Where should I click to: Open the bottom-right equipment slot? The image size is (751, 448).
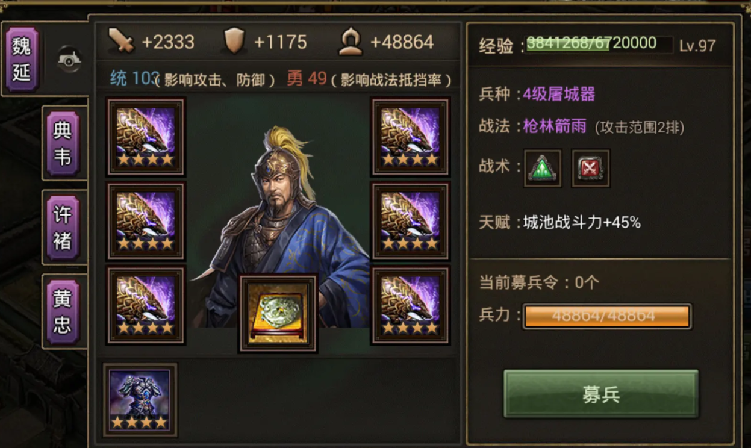[x=411, y=305]
